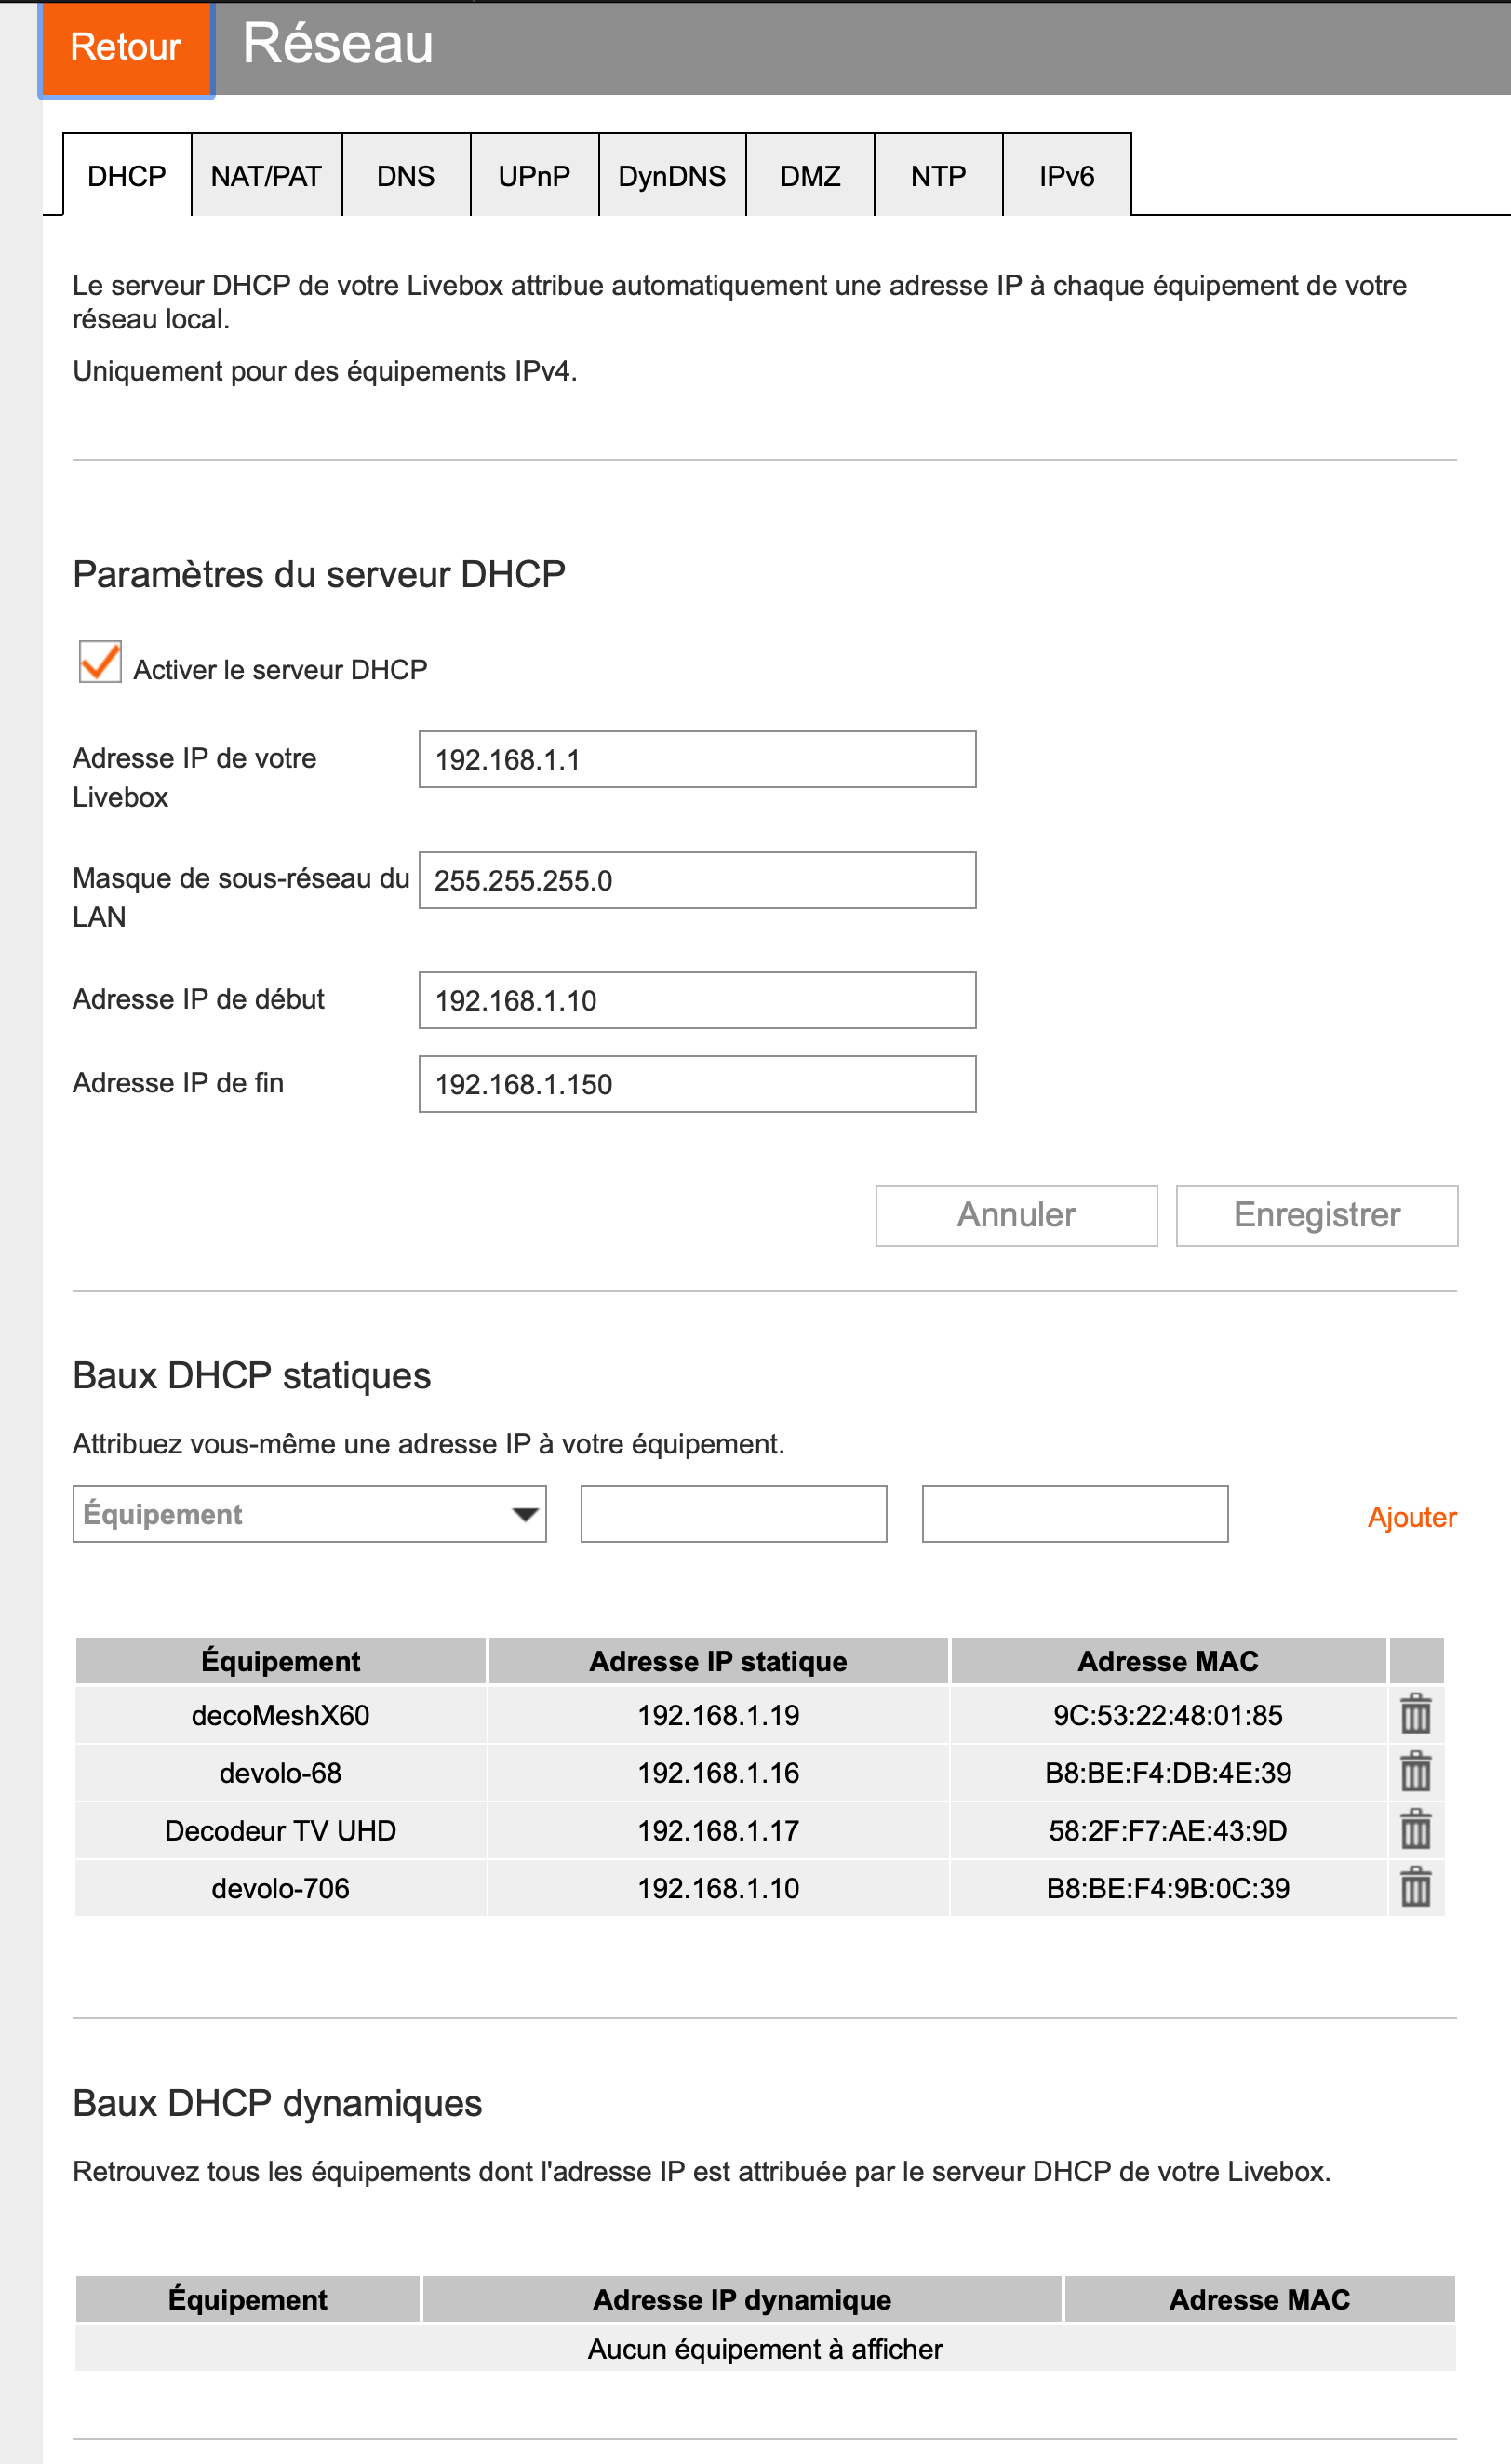Open the DNS tab
This screenshot has width=1511, height=2464.
pyautogui.click(x=406, y=176)
